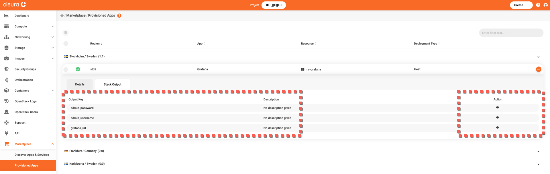
Task: Click the orange actions menu for sto2
Action: 539,69
